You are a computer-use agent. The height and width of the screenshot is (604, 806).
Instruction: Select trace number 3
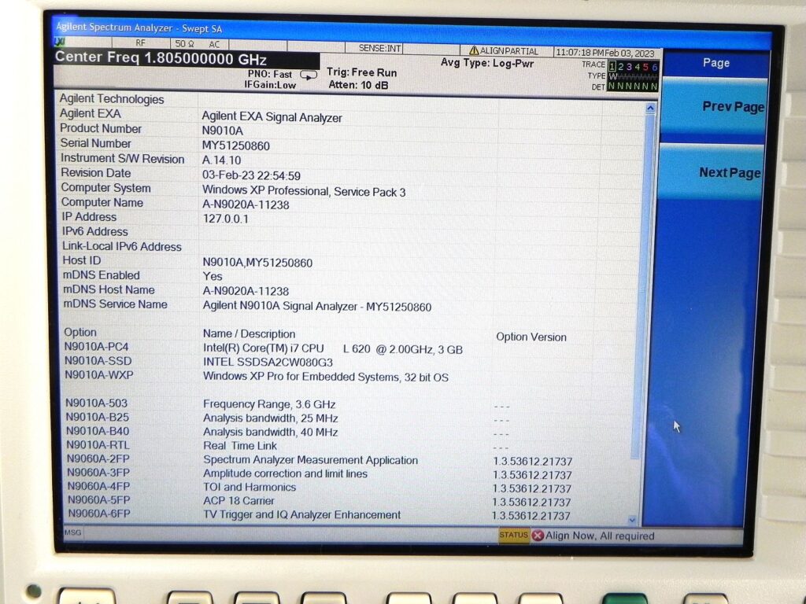click(x=629, y=67)
